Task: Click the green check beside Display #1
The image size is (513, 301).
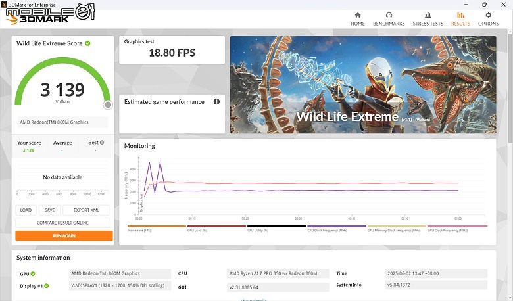Action: click(x=47, y=286)
